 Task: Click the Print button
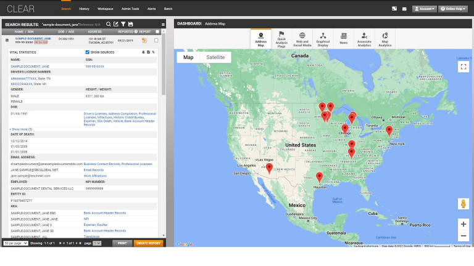[122, 243]
